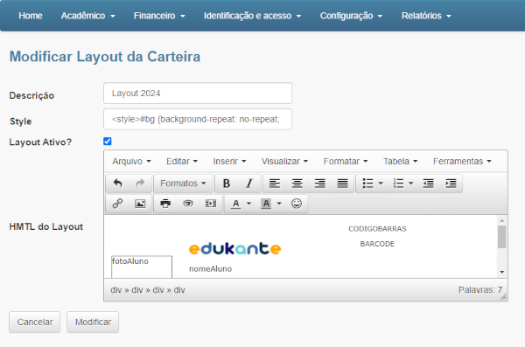Expand the Relatórios navigation menu
The height and width of the screenshot is (347, 525).
pyautogui.click(x=426, y=16)
